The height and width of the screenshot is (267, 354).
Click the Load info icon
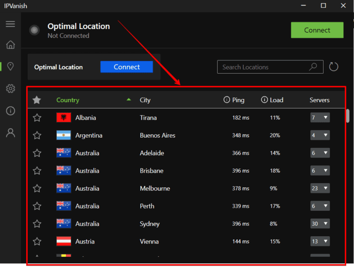pyautogui.click(x=264, y=100)
